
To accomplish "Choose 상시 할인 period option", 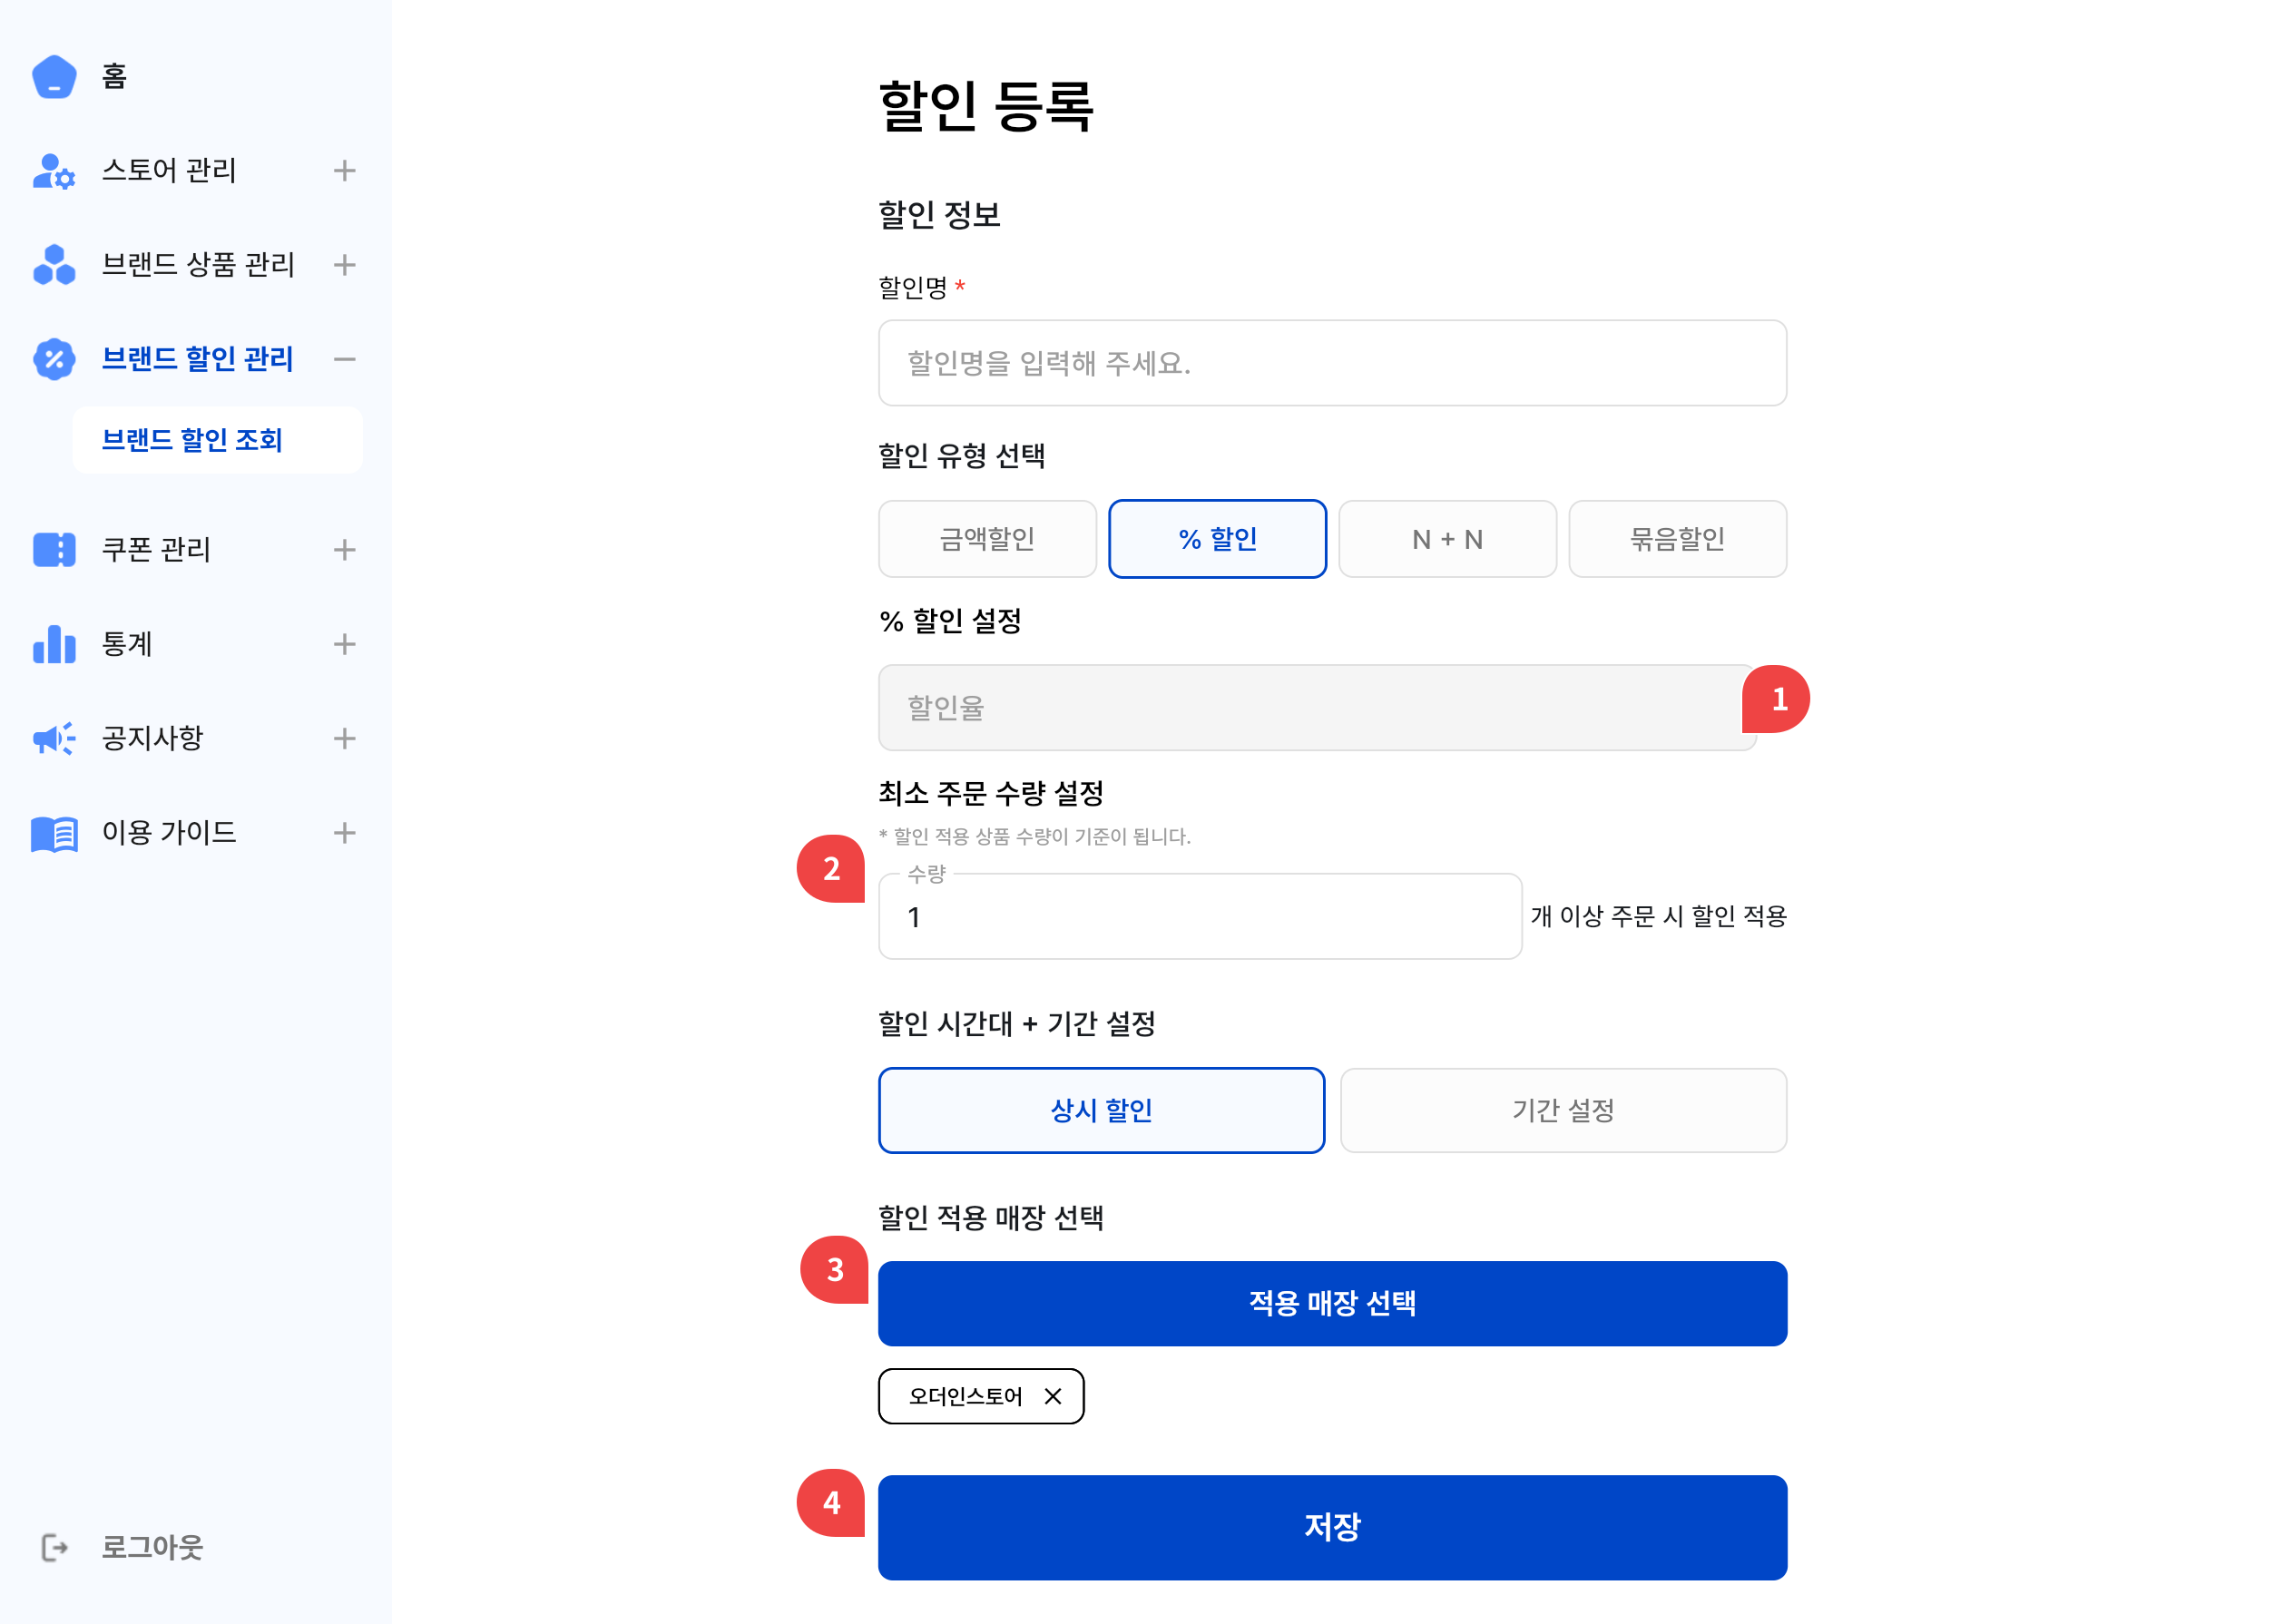I will pos(1101,1110).
